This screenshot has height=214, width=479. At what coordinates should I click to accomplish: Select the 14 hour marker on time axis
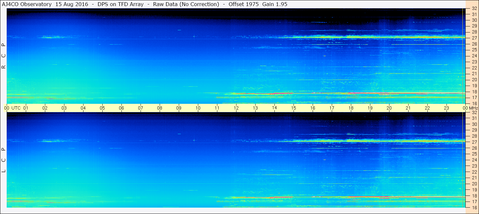tap(274, 108)
